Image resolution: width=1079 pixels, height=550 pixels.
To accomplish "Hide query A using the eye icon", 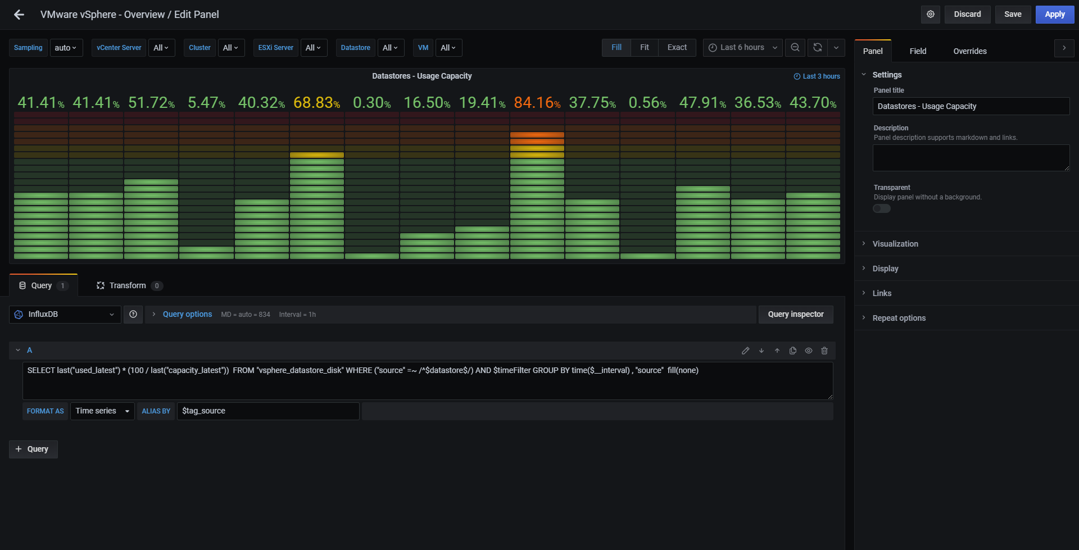I will pyautogui.click(x=809, y=351).
